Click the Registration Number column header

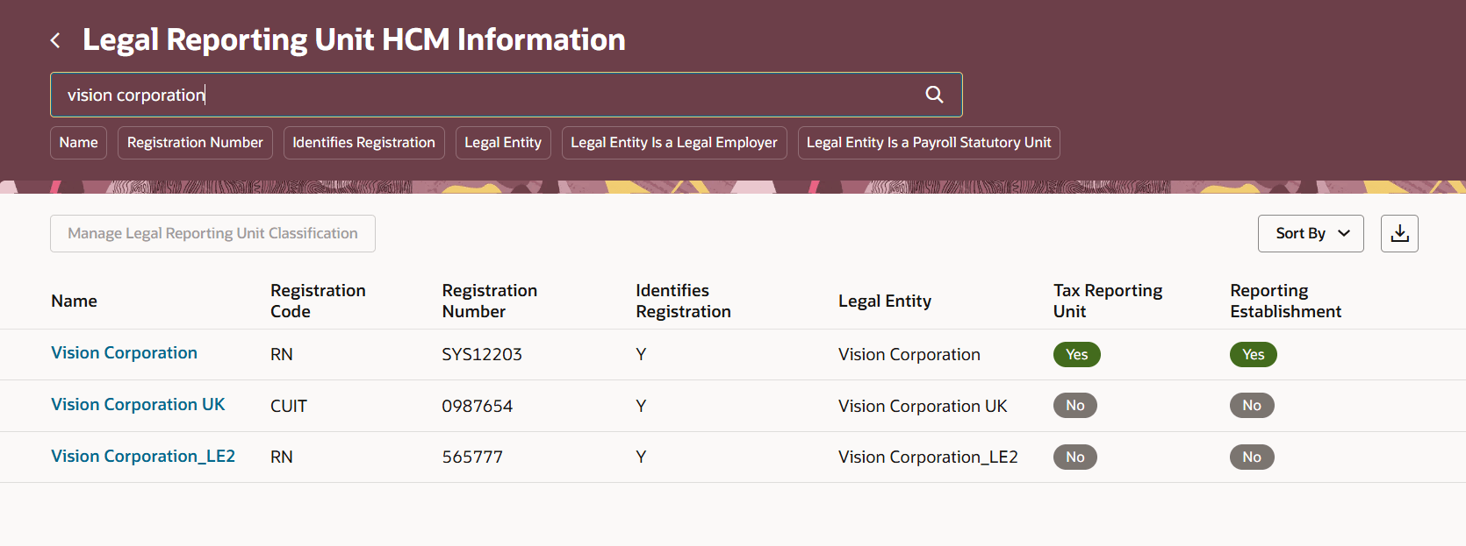489,301
